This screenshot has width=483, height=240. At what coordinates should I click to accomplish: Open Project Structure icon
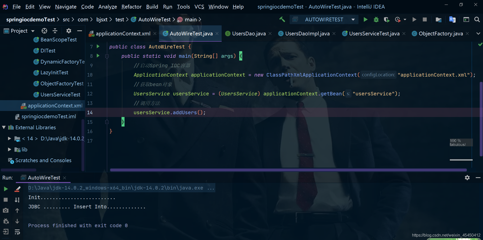(x=438, y=19)
